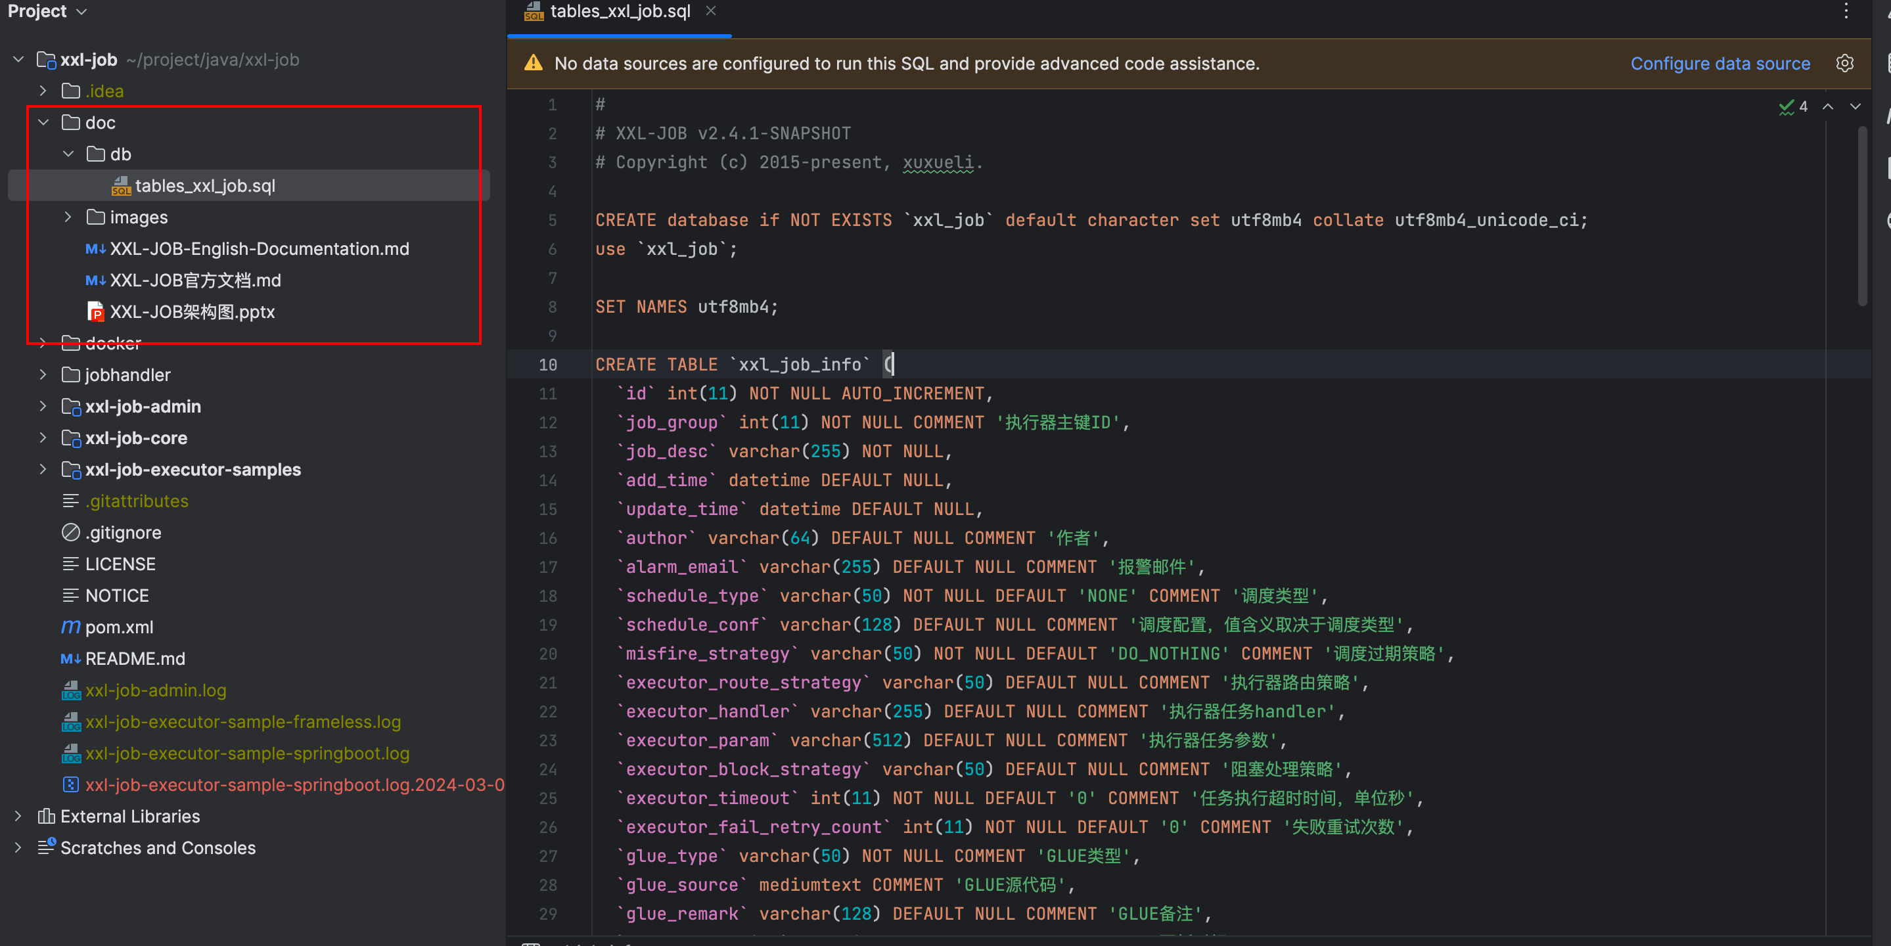Select springboot.log.2024-03-0 archived log file
The image size is (1891, 946).
(295, 785)
